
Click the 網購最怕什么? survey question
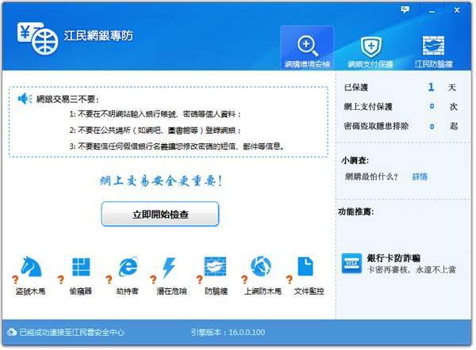pyautogui.click(x=372, y=177)
